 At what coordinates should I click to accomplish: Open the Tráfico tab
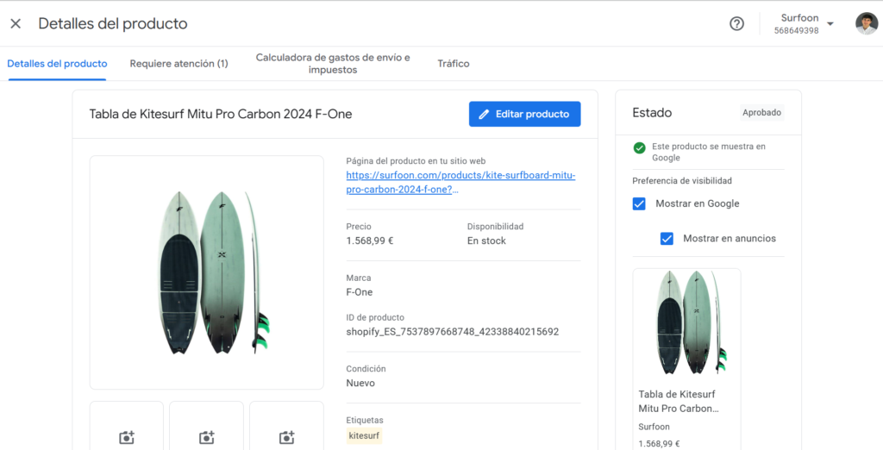(453, 64)
